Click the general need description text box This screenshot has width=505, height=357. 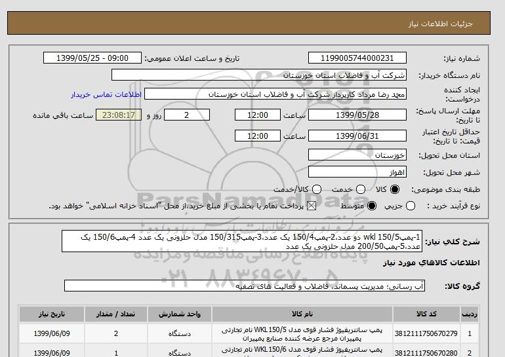(242, 241)
